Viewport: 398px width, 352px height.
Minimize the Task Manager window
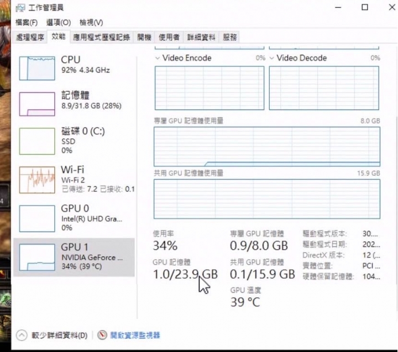coord(338,7)
